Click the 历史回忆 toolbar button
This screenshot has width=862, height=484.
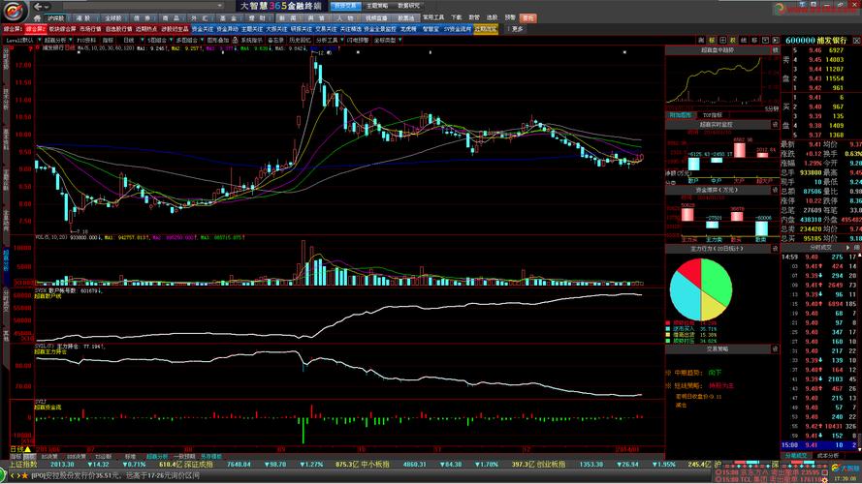tap(300, 40)
